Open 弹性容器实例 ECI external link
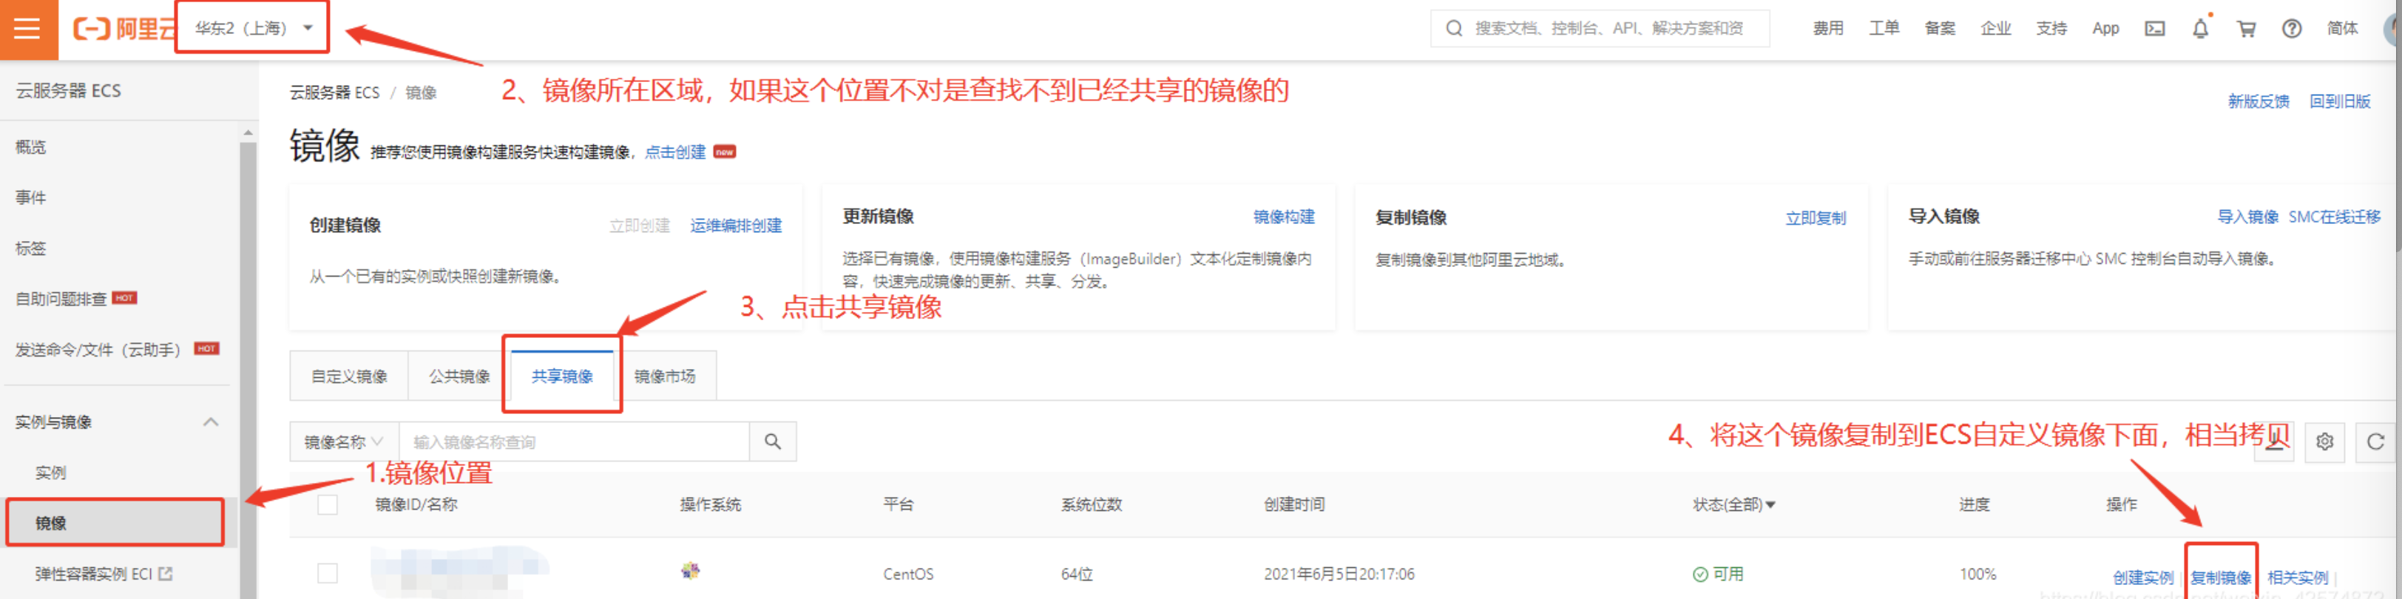 coord(104,574)
